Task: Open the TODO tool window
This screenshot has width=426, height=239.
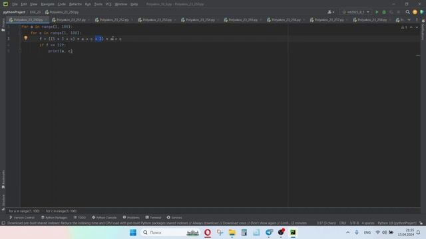Action: point(80,218)
